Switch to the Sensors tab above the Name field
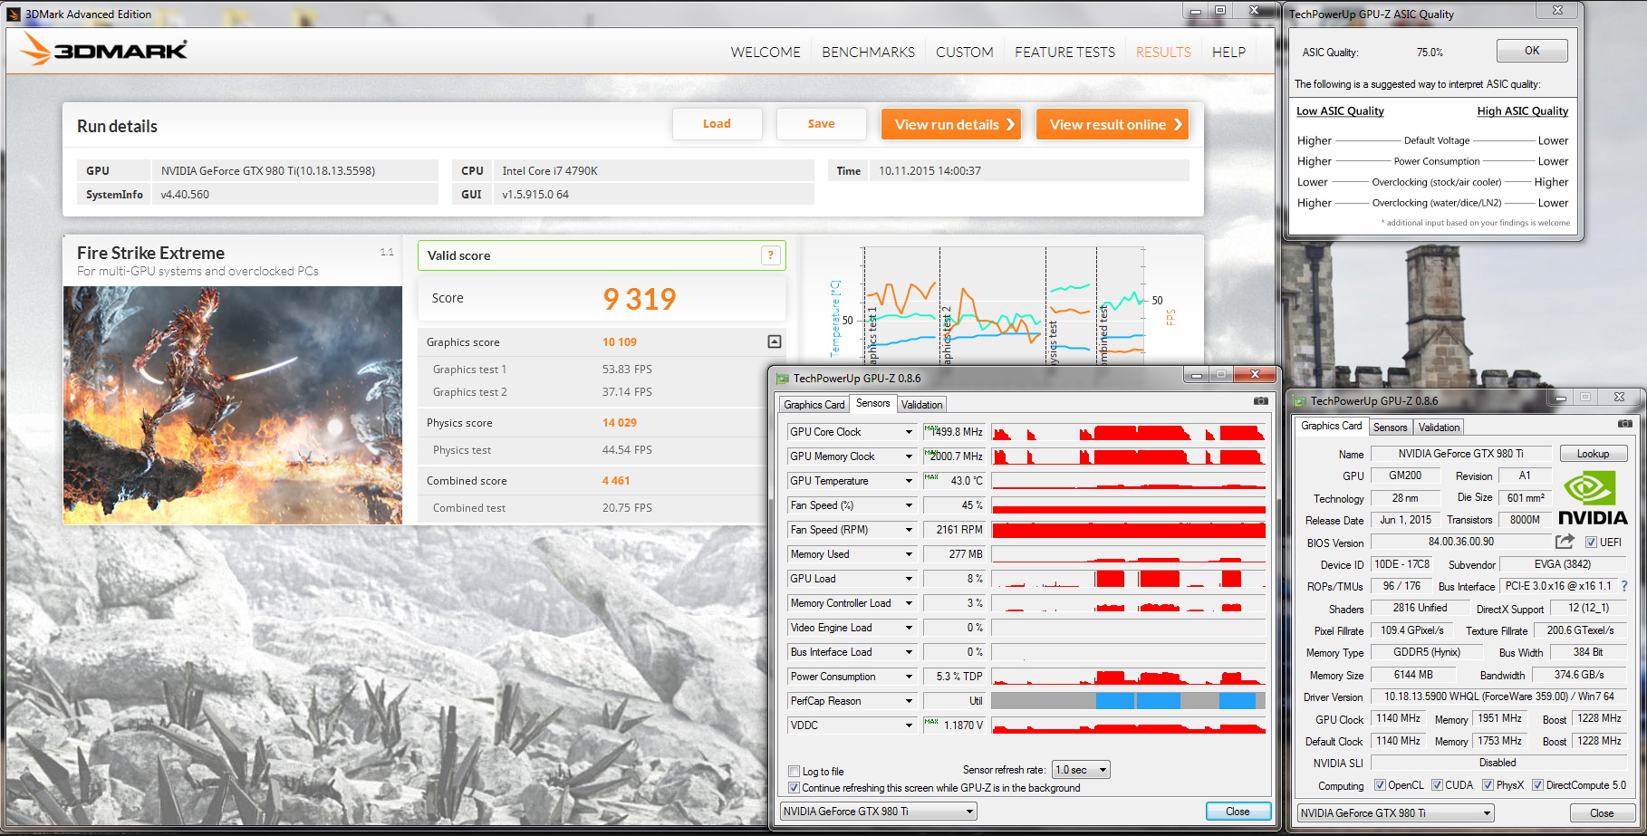 tap(1390, 428)
